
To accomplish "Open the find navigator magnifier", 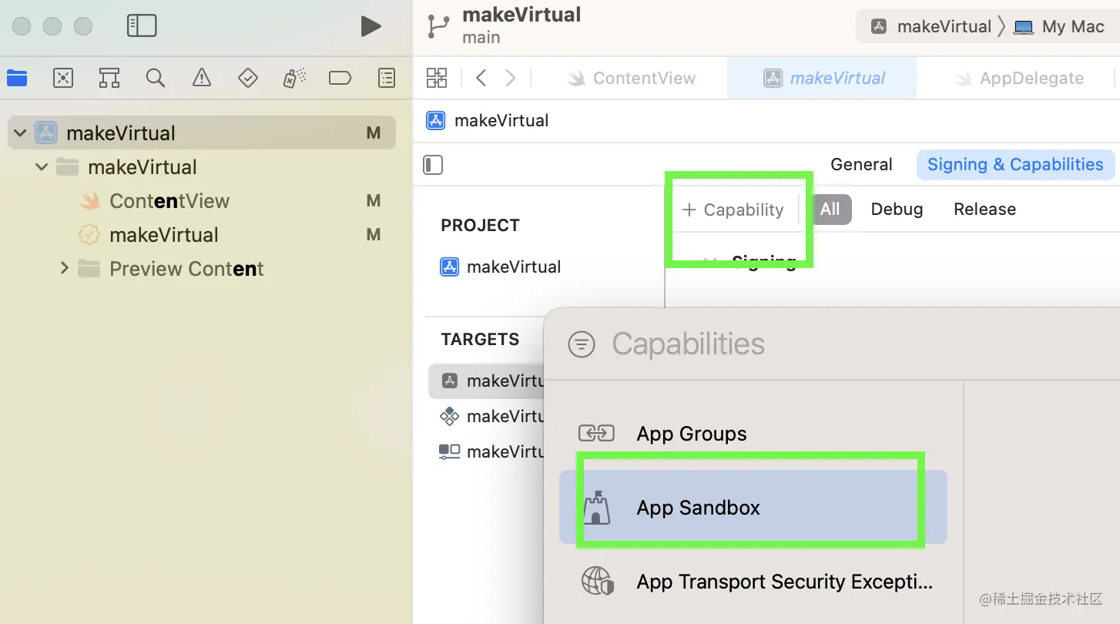I will pos(156,78).
